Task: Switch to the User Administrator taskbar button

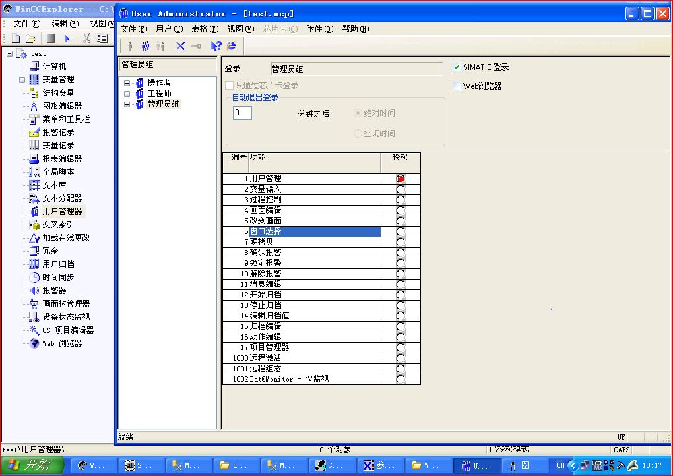Action: coord(477,465)
